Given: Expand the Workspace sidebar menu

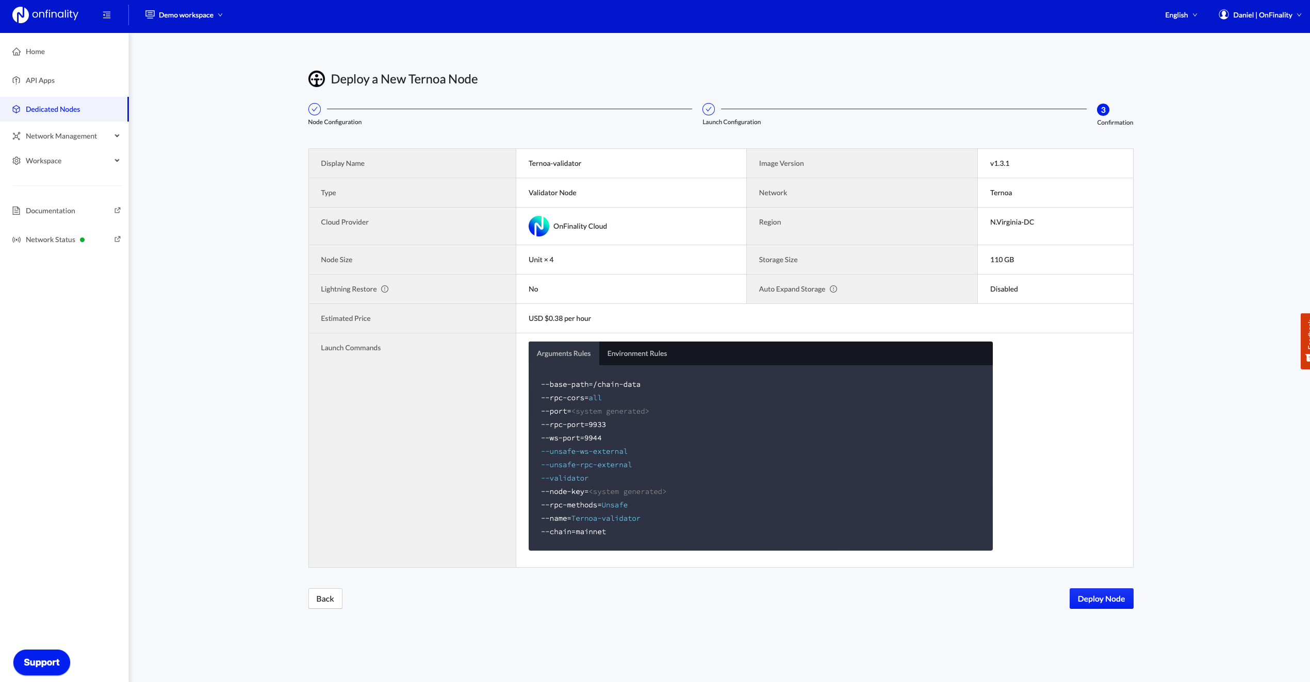Looking at the screenshot, I should 65,161.
